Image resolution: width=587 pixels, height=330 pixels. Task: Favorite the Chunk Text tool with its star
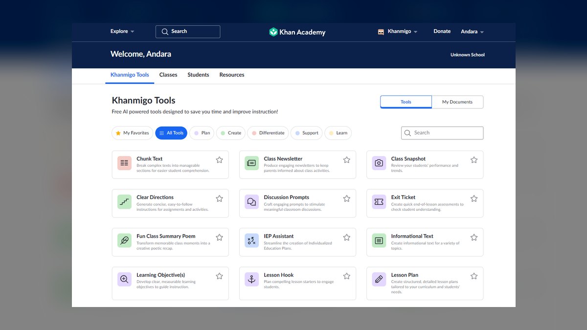click(x=219, y=160)
